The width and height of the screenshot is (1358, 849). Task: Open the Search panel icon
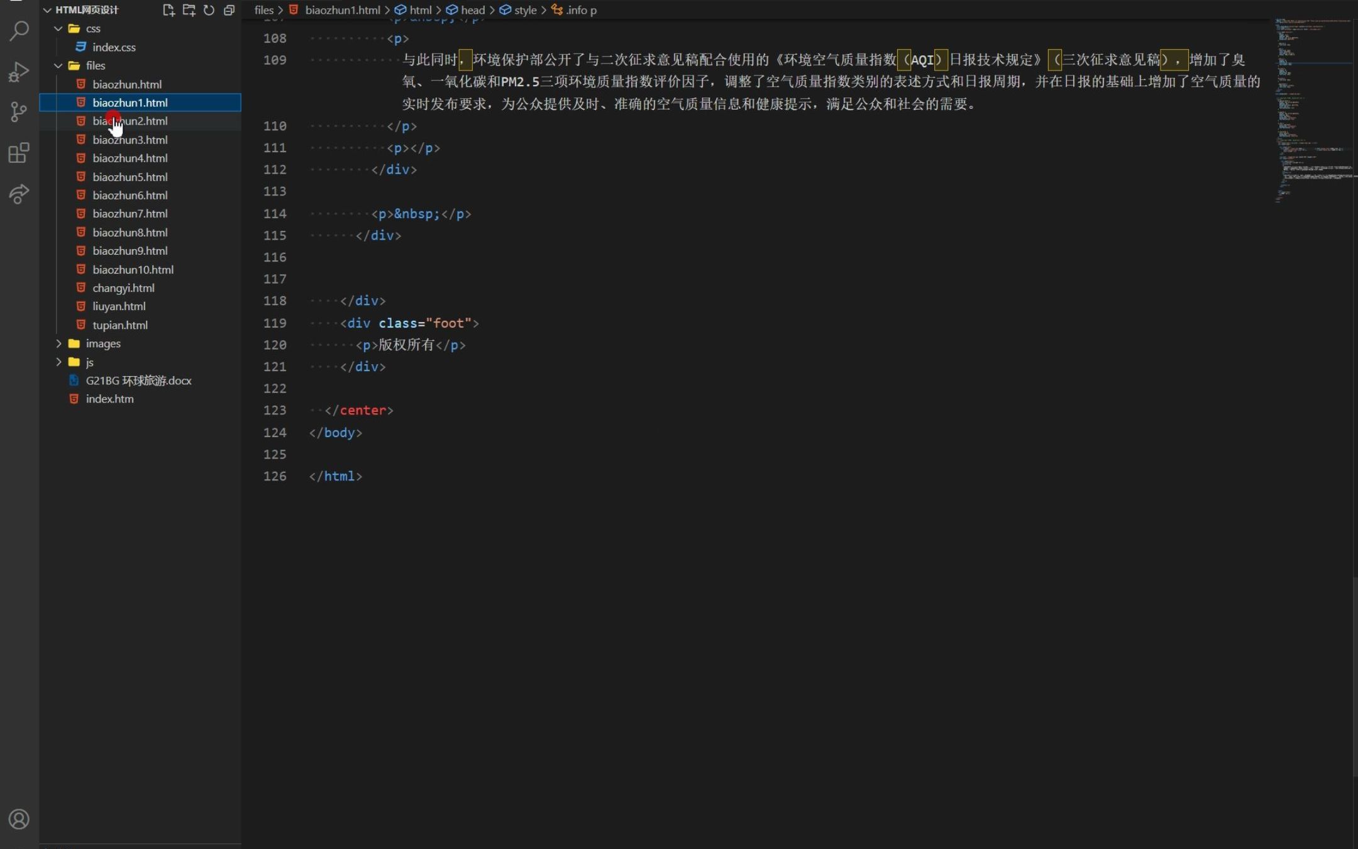click(x=19, y=30)
